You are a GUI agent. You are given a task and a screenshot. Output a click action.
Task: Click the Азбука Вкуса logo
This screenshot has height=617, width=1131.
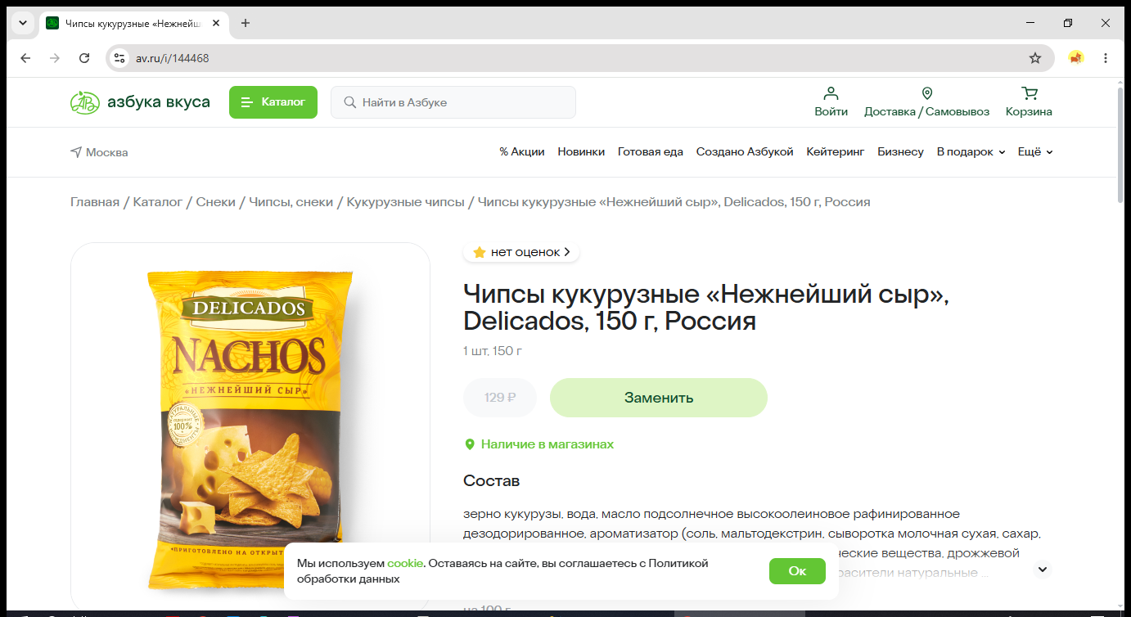(140, 102)
